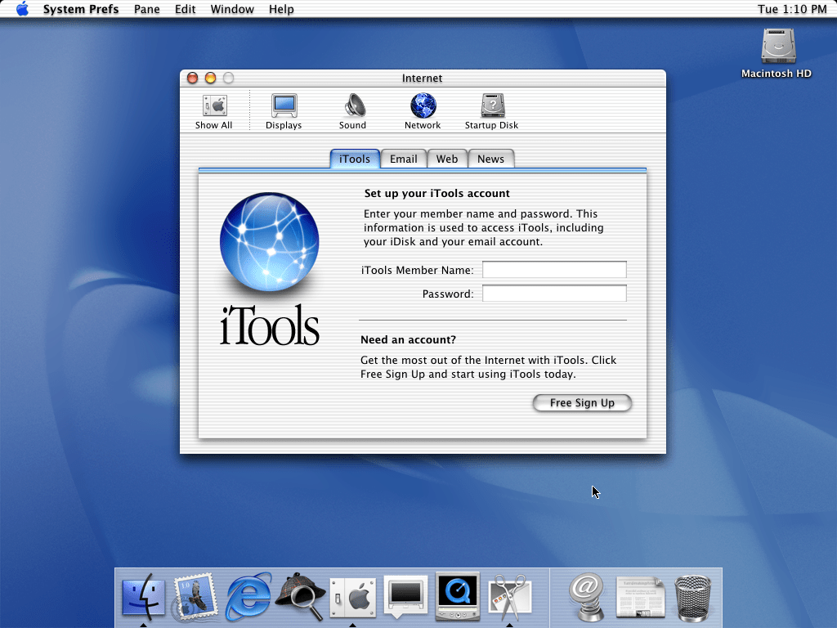Launch Sherlock from the Dock
This screenshot has height=628, width=837.
301,596
